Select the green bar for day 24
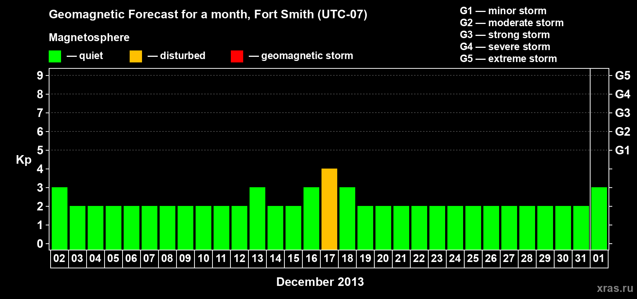The image size is (637, 299). click(x=455, y=228)
